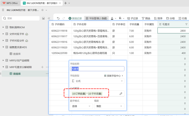Select the 毛需求 cell showing 400

click(173, 53)
